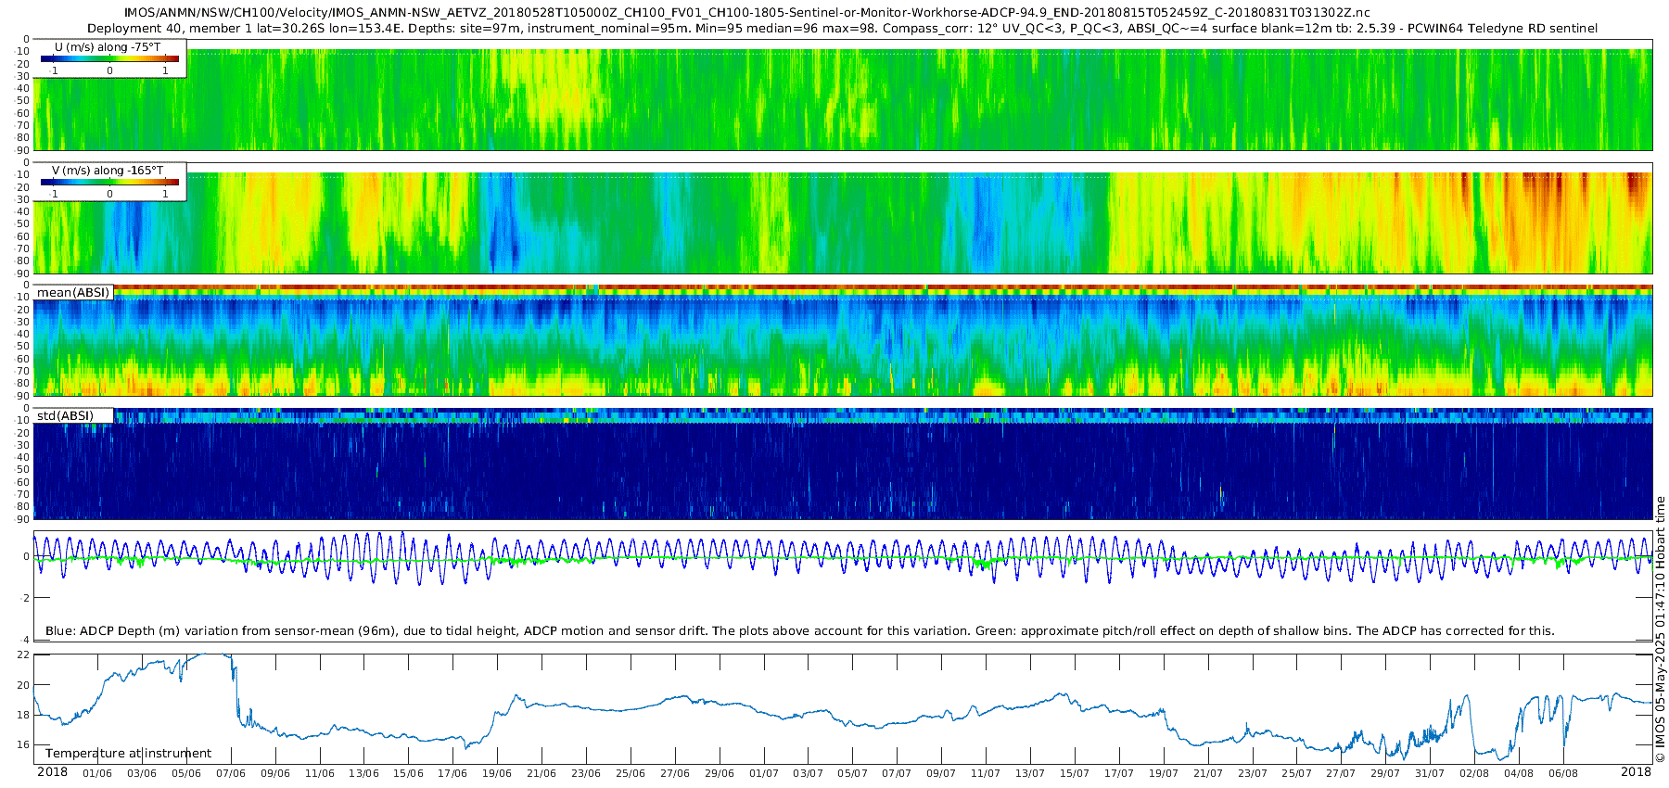
Task: Click the 'U (m/s) along -75°T' label
Action: click(x=108, y=46)
